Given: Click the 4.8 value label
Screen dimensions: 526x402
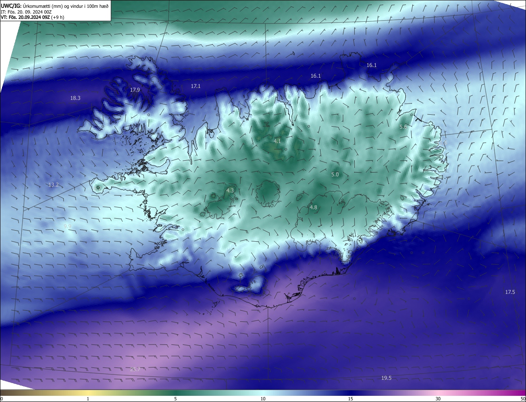Looking at the screenshot, I should 313,207.
